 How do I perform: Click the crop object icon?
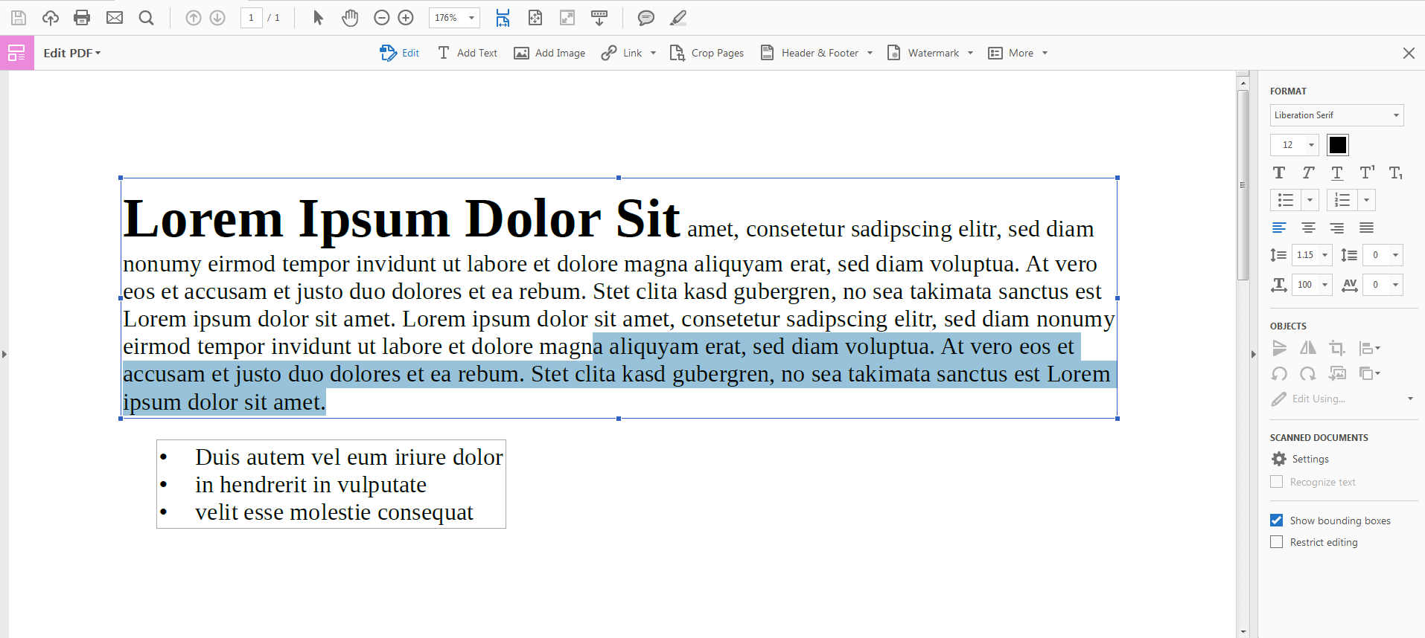(1337, 348)
